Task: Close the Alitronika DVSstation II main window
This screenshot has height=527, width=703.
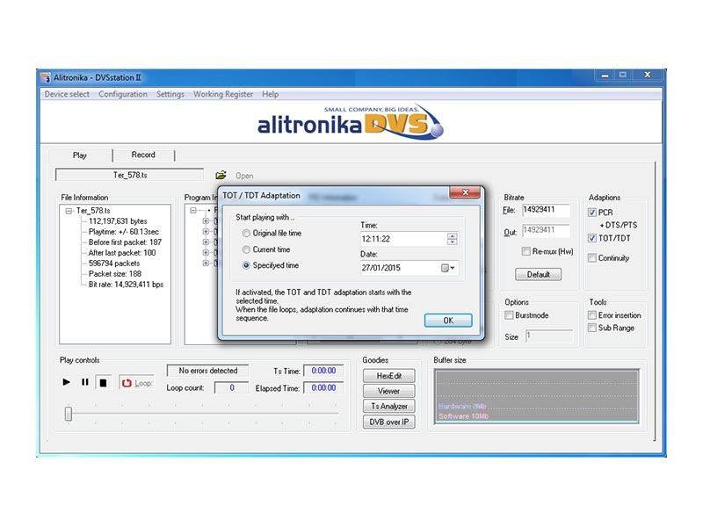Action: [x=647, y=75]
